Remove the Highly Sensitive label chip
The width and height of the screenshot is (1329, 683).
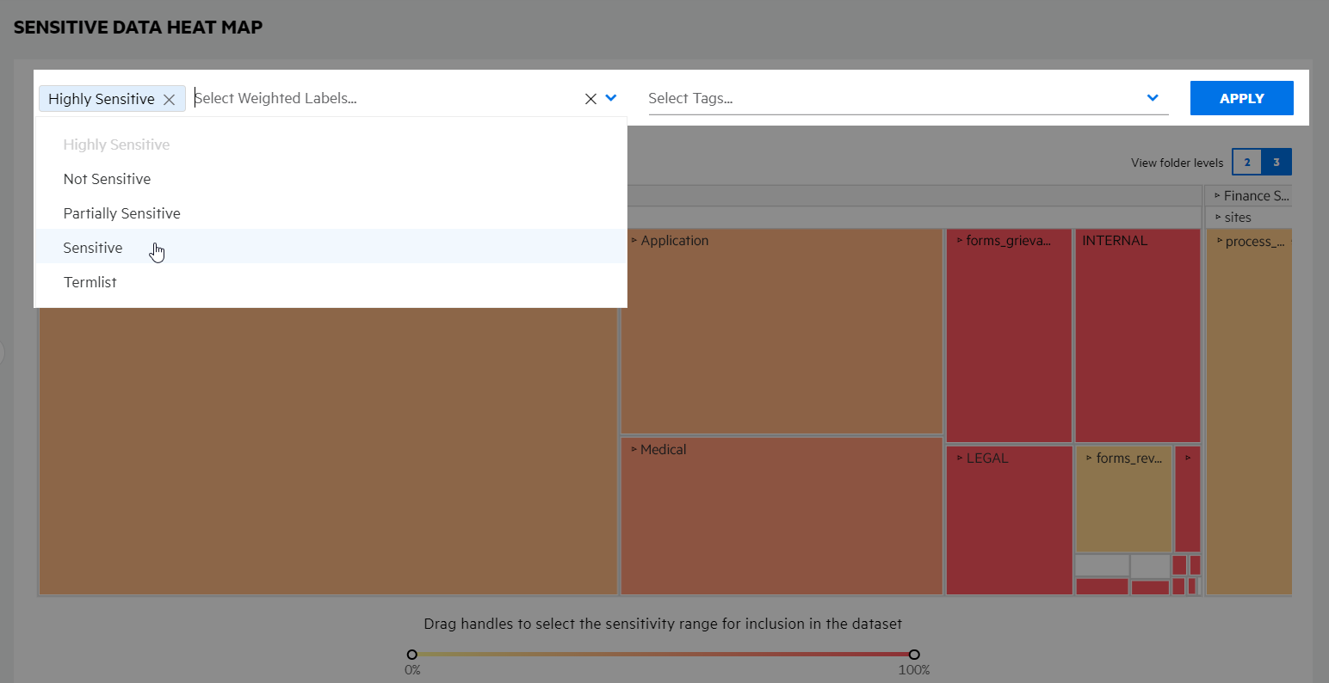coord(170,98)
